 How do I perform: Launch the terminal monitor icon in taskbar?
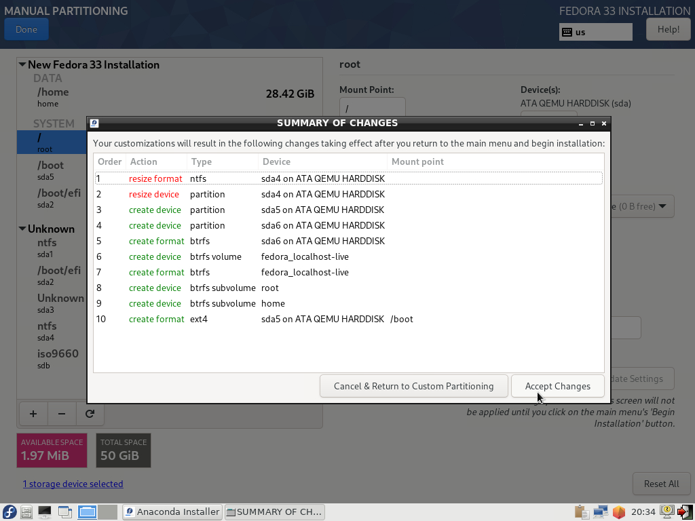pos(44,512)
